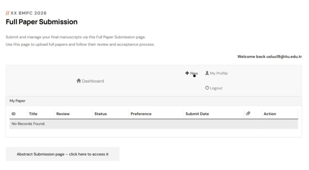Sort by the Submit Date column header
The width and height of the screenshot is (309, 170).
coord(197,114)
